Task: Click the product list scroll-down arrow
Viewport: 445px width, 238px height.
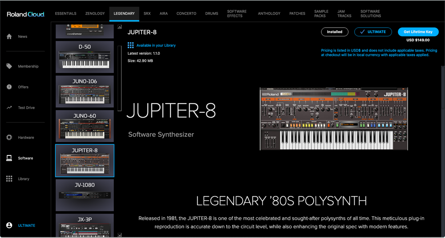Action: 119,234
